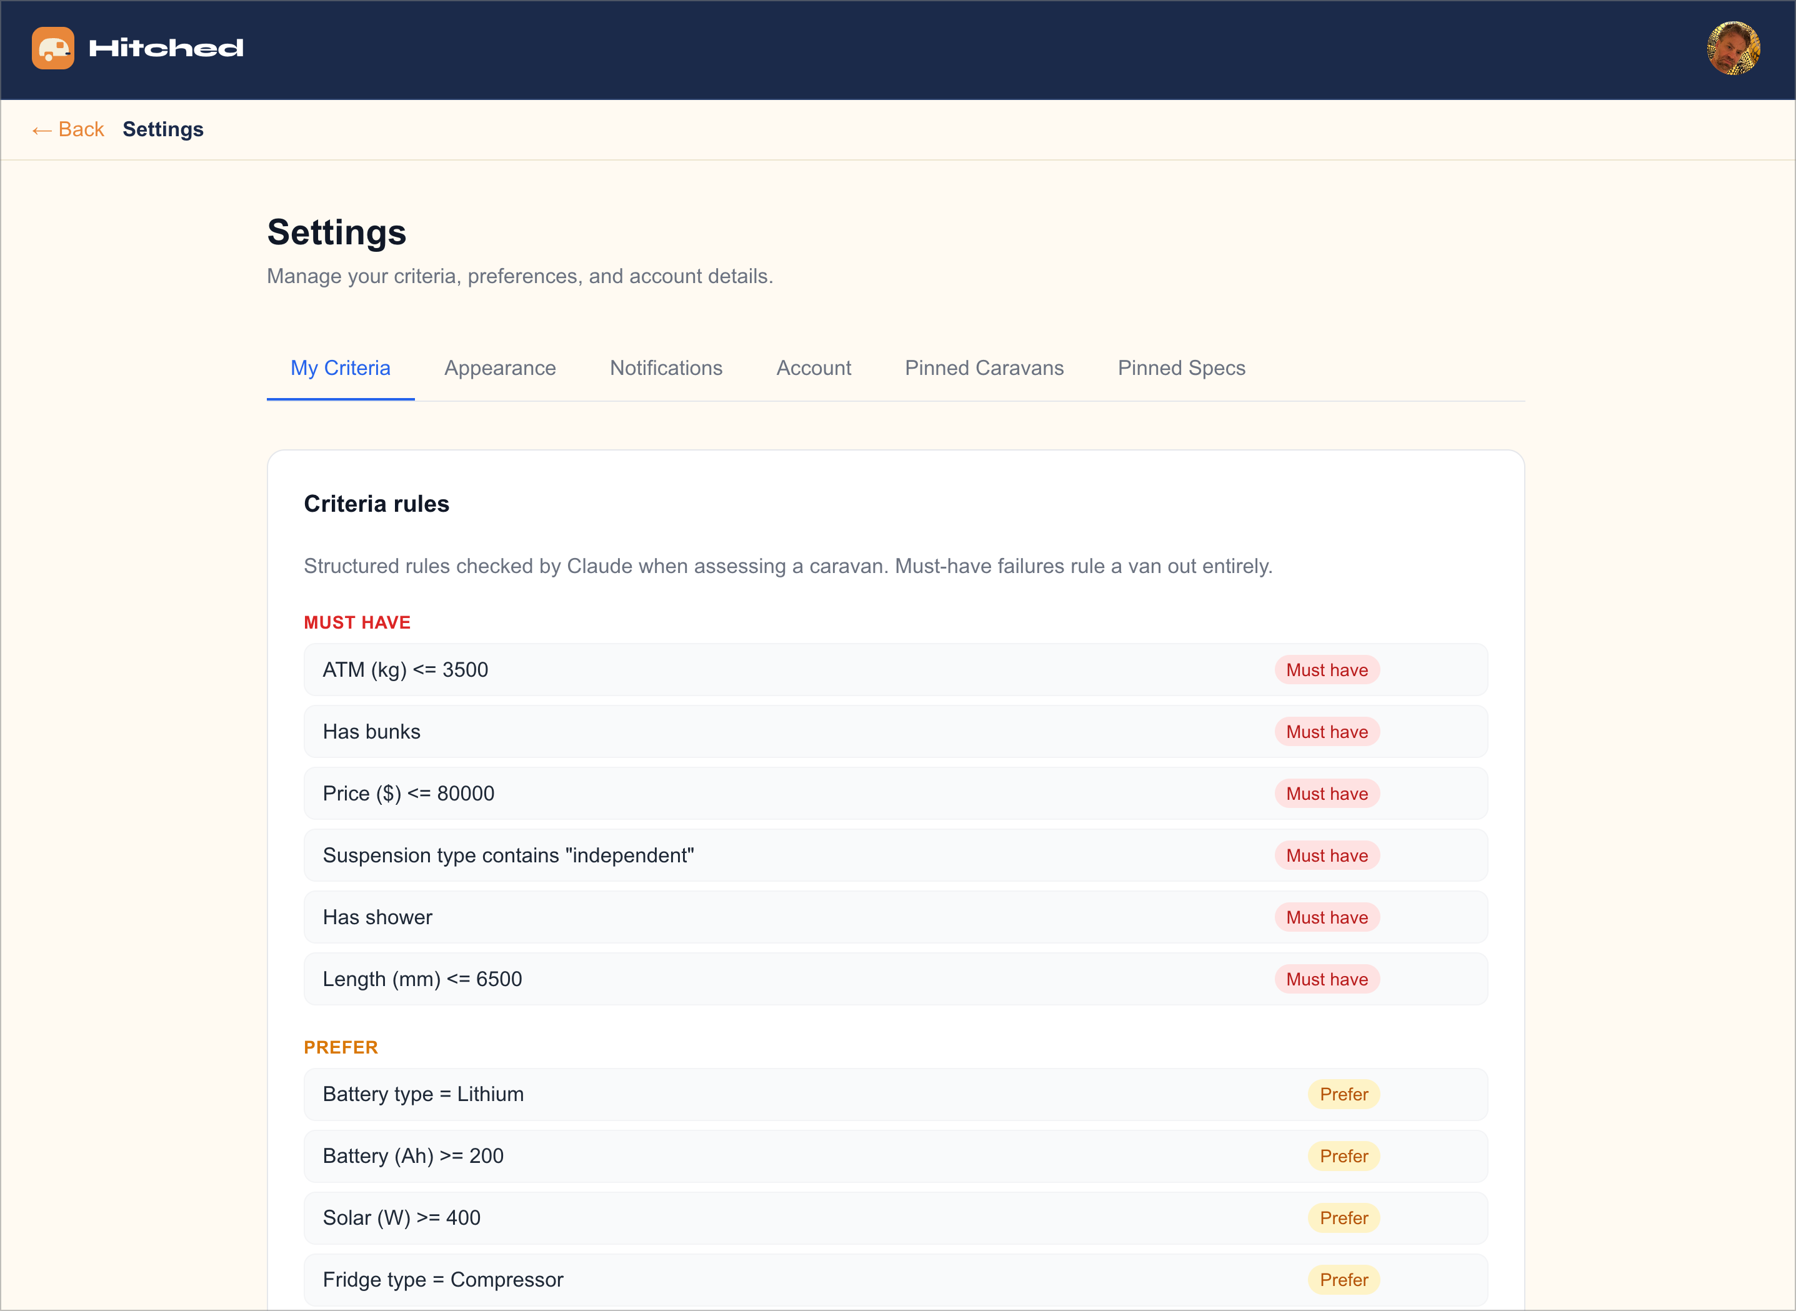
Task: Select the Fridge type = Compressor rule text
Action: point(443,1280)
